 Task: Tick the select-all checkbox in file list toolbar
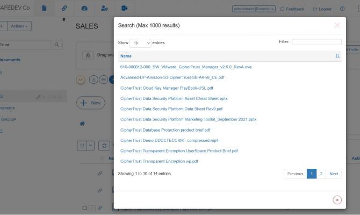click(82, 146)
